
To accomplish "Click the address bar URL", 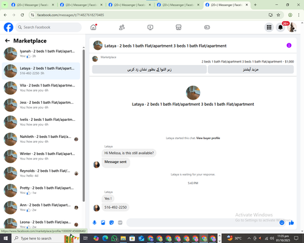I will (71, 15).
